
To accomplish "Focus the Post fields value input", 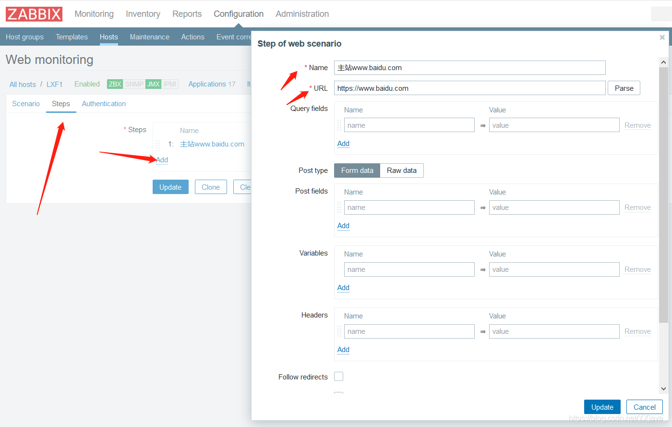I will pos(554,207).
